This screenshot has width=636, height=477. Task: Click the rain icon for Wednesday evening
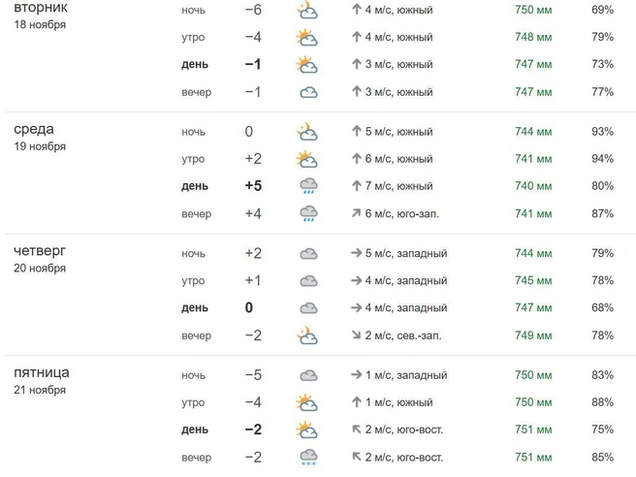[x=308, y=213]
